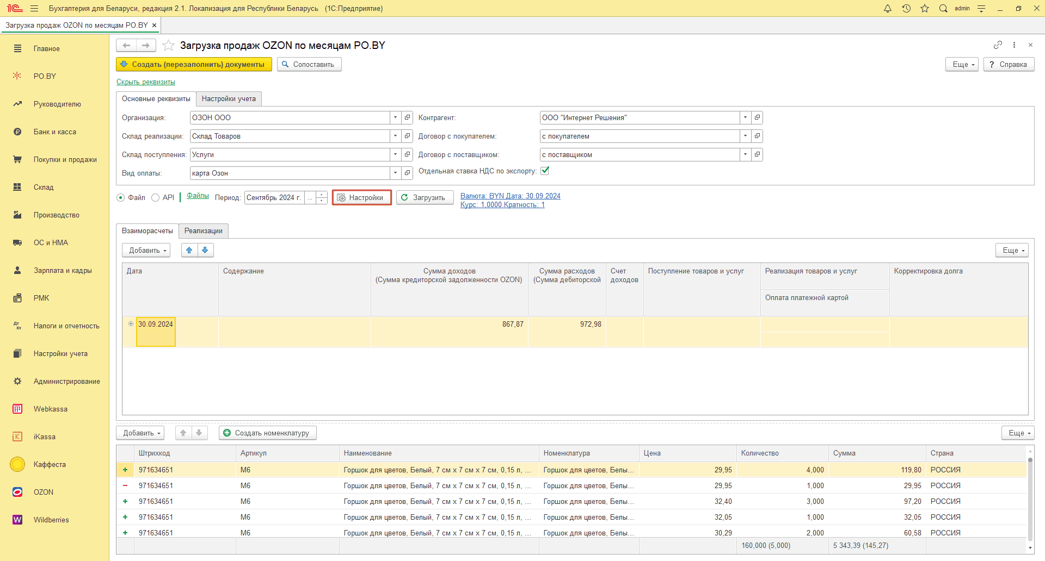The width and height of the screenshot is (1045, 561).
Task: Select the Файл radio option
Action: pyautogui.click(x=121, y=197)
